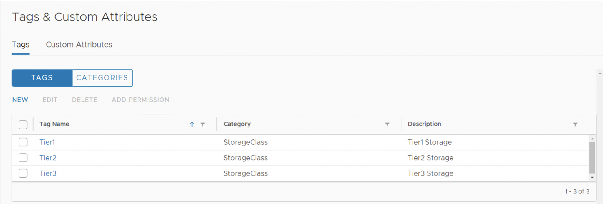This screenshot has height=204, width=603.
Task: Switch to the Custom Attributes tab
Action: point(79,45)
